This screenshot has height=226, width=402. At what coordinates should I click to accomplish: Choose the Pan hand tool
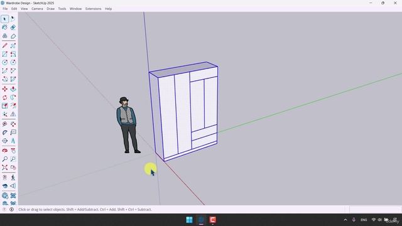pos(13,151)
